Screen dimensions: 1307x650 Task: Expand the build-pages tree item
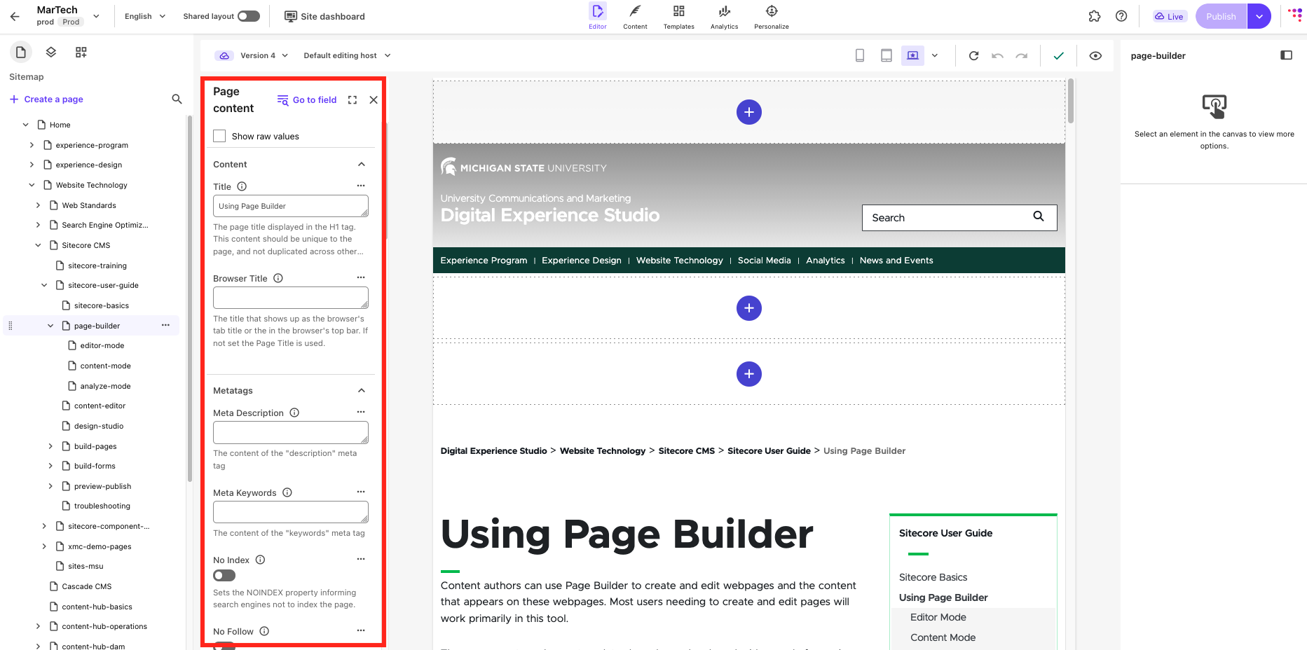tap(50, 446)
